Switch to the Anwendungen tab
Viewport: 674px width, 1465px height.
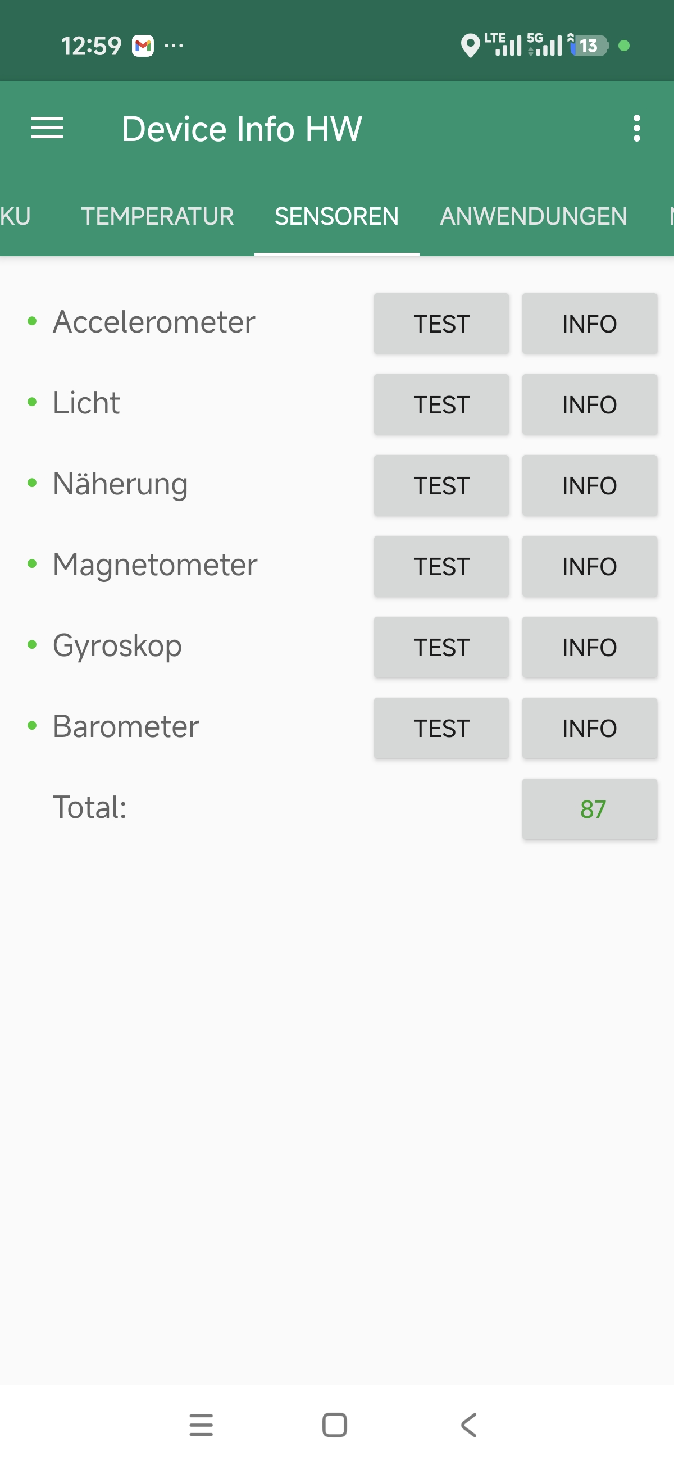coord(533,217)
